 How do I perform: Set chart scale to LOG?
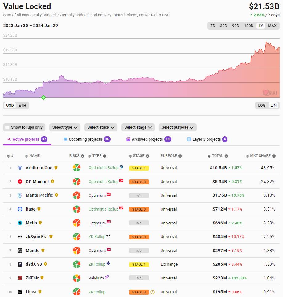point(262,106)
